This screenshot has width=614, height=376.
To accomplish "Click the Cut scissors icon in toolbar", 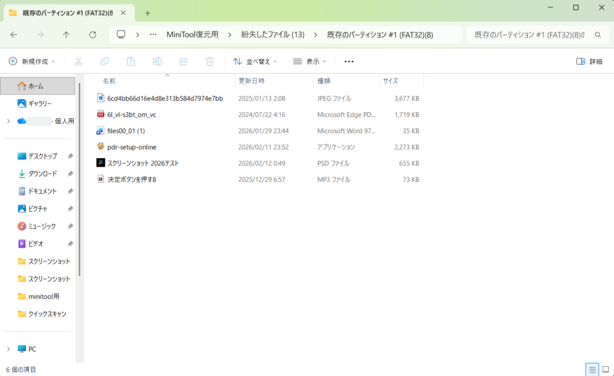I will [79, 61].
